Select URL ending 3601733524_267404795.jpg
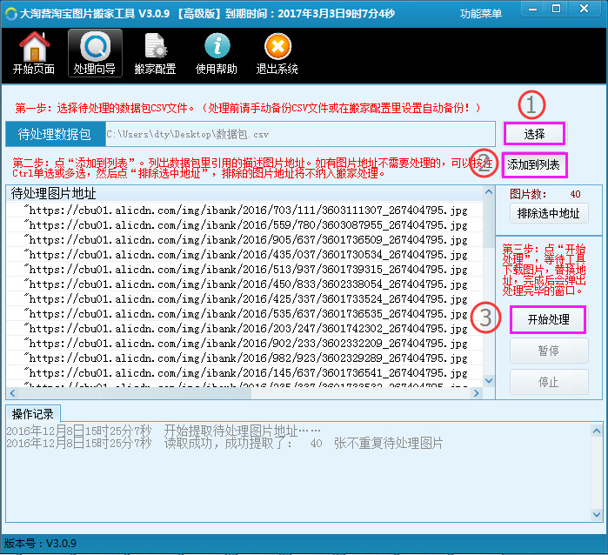The width and height of the screenshot is (608, 555). pos(245,298)
